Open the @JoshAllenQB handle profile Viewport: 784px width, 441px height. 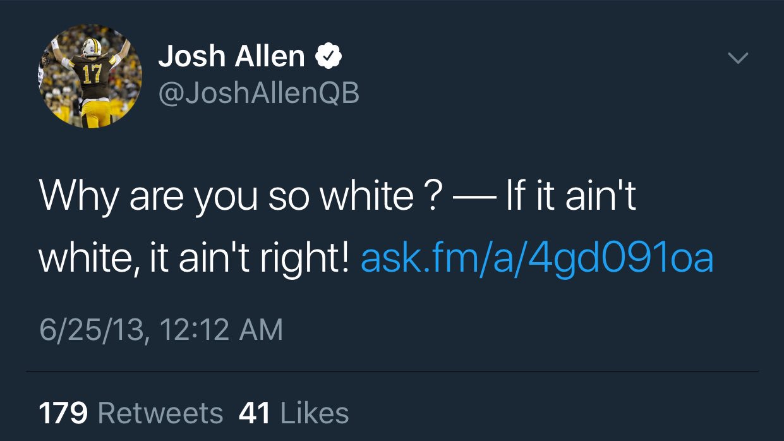258,93
